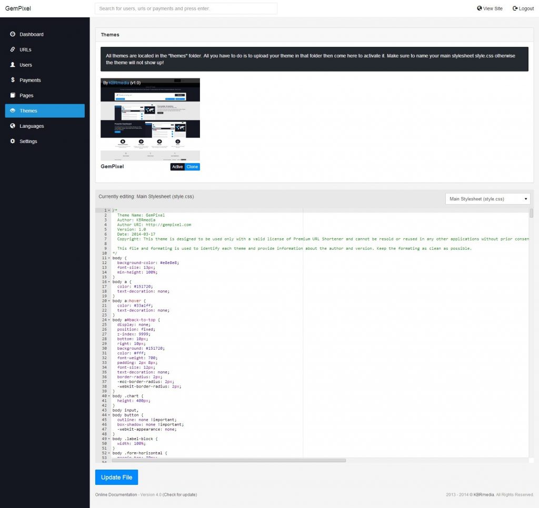Click the Update File button
Image resolution: width=539 pixels, height=508 pixels.
(x=116, y=477)
